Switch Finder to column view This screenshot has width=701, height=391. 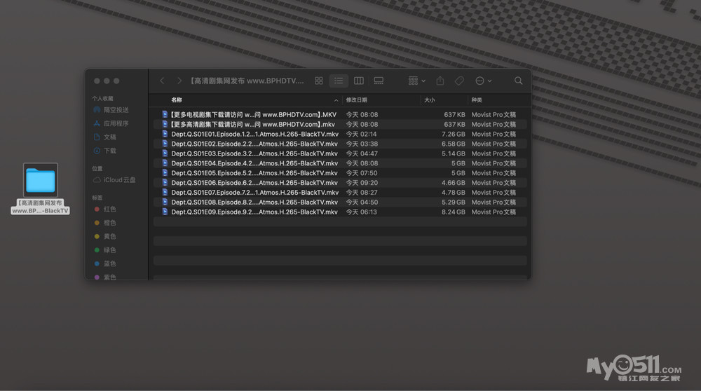359,81
